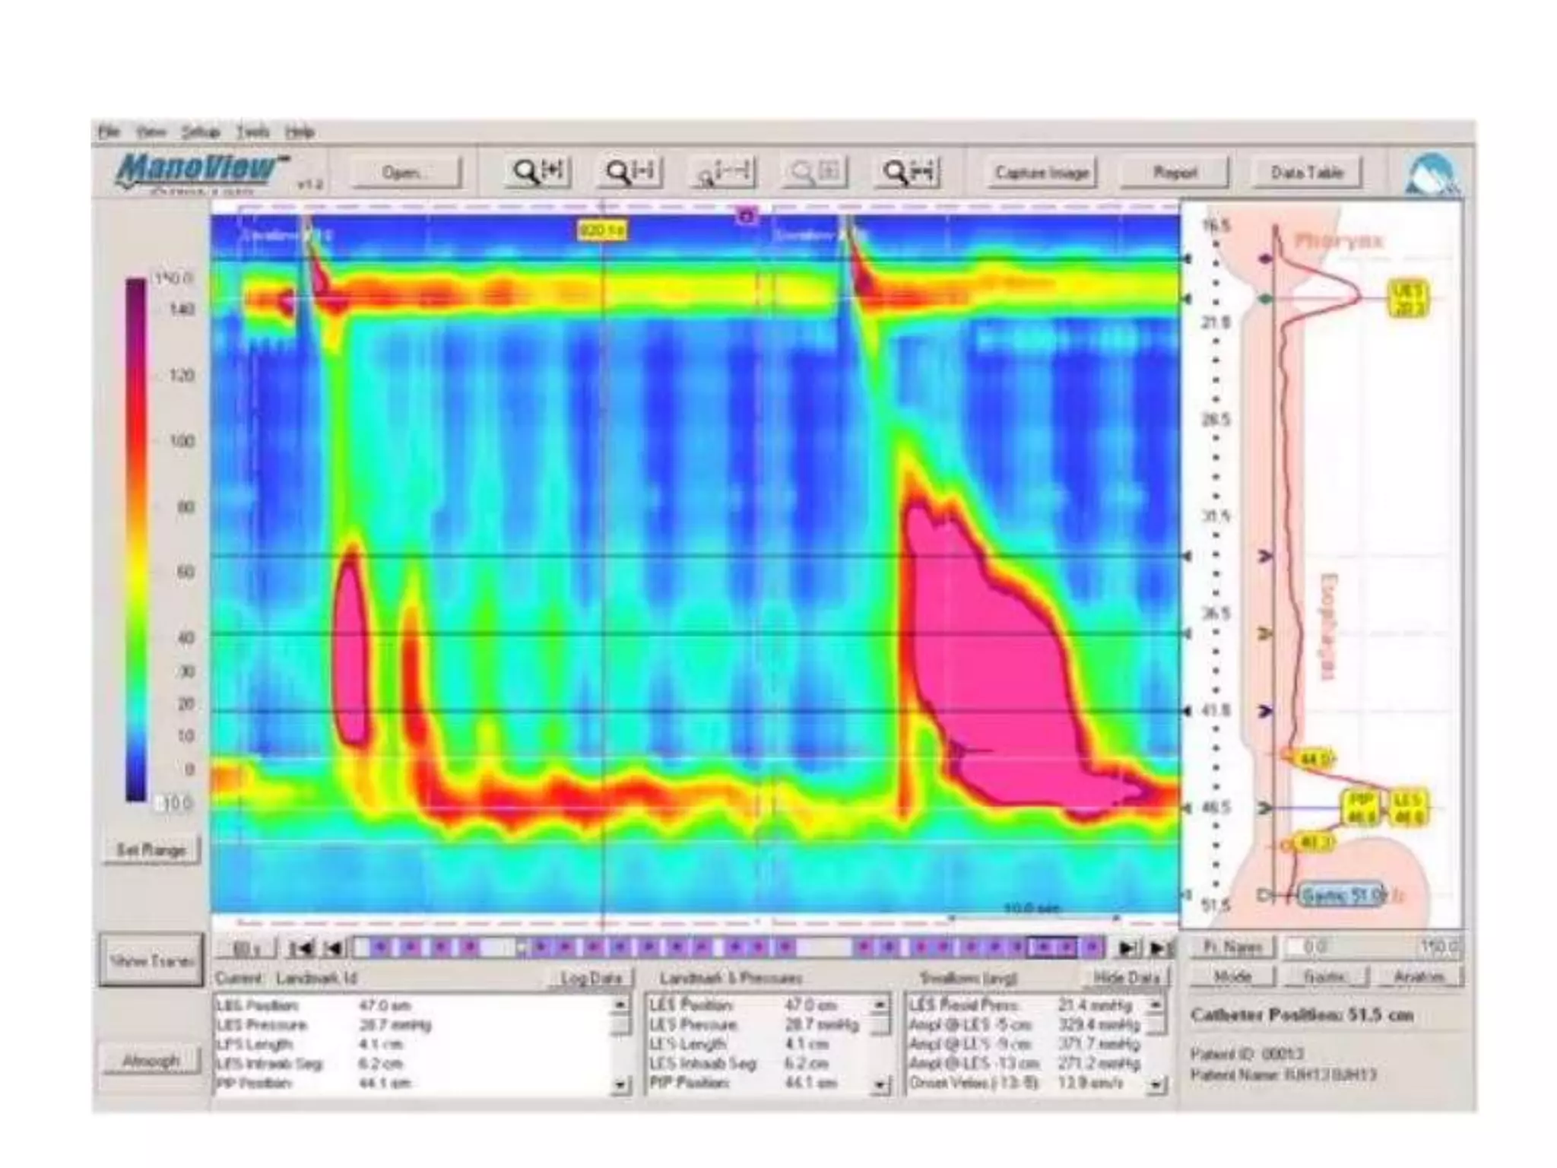Screen dimensions: 1557x1168
Task: Toggle the Anatomy view button
Action: [1418, 976]
